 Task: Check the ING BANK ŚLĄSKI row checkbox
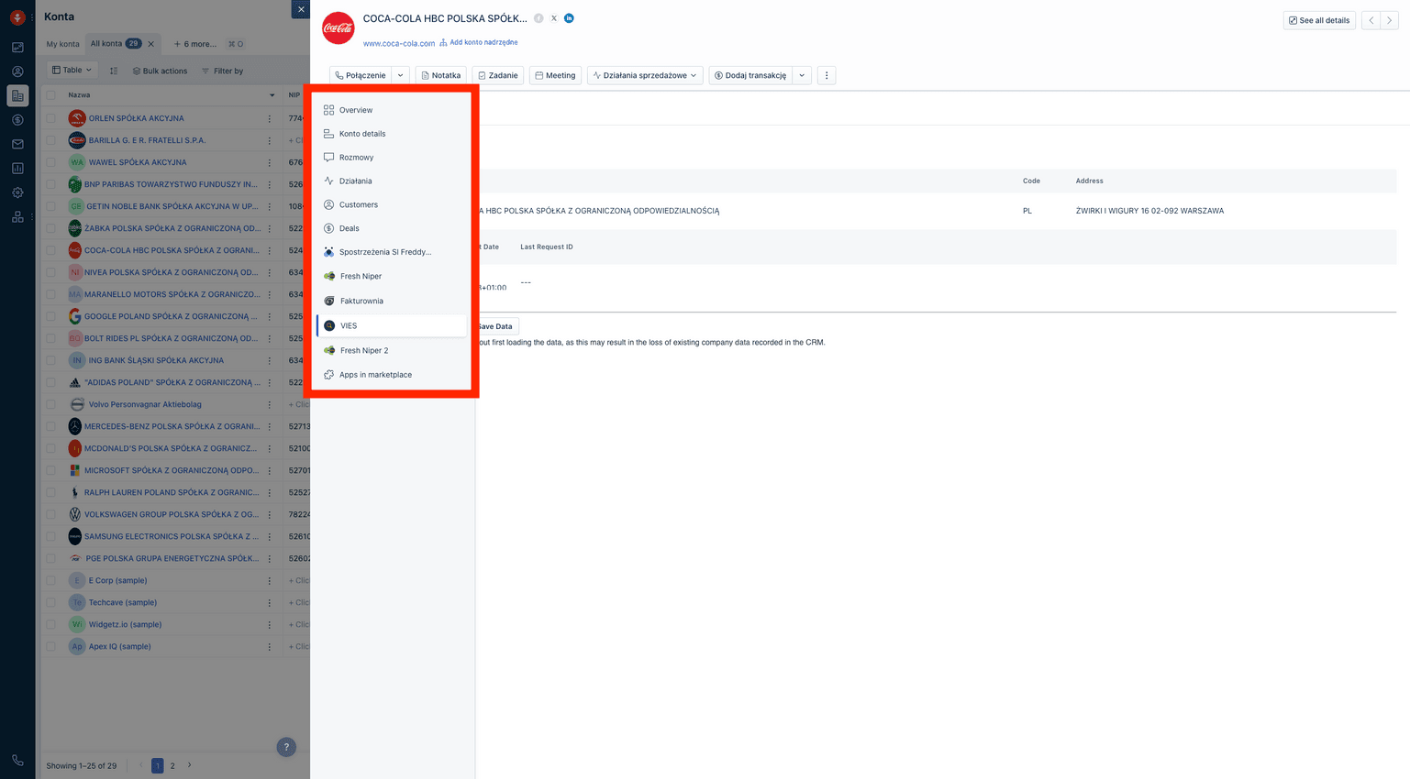(x=51, y=360)
